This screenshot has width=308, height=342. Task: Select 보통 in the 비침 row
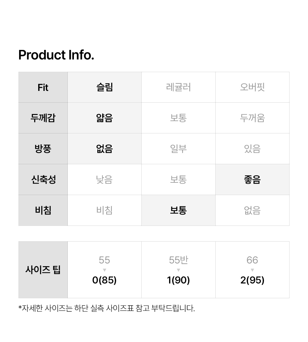[x=178, y=210]
